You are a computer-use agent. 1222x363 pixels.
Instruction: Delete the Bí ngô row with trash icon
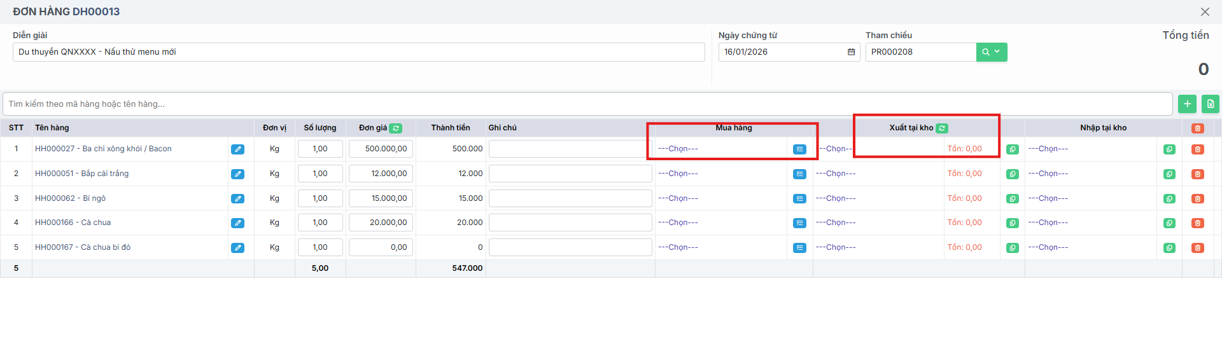1197,199
